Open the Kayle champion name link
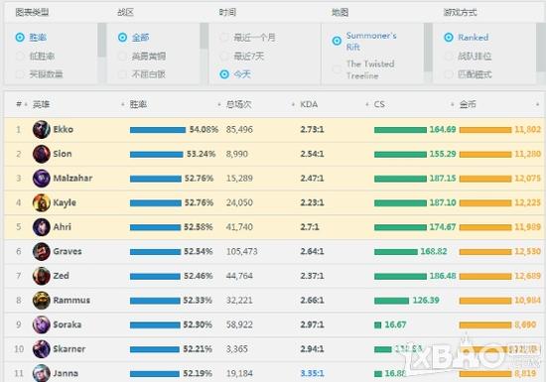Viewport: 546px width, 382px height. [x=65, y=202]
